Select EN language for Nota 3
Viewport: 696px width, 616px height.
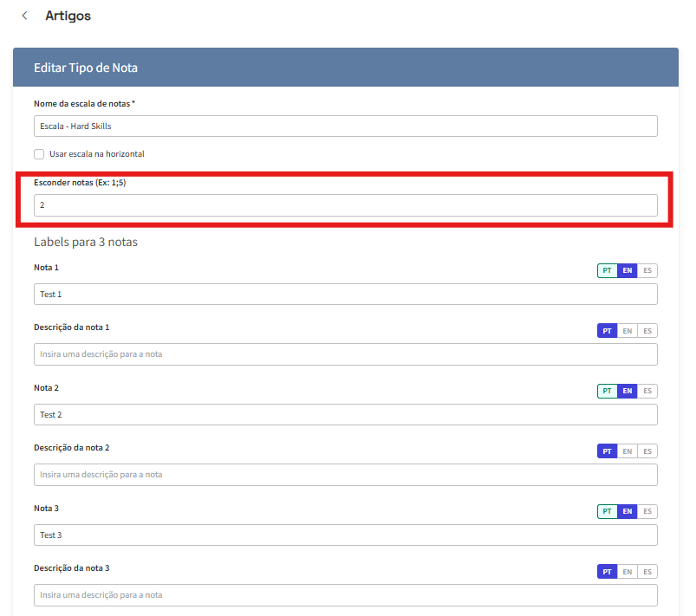point(627,511)
